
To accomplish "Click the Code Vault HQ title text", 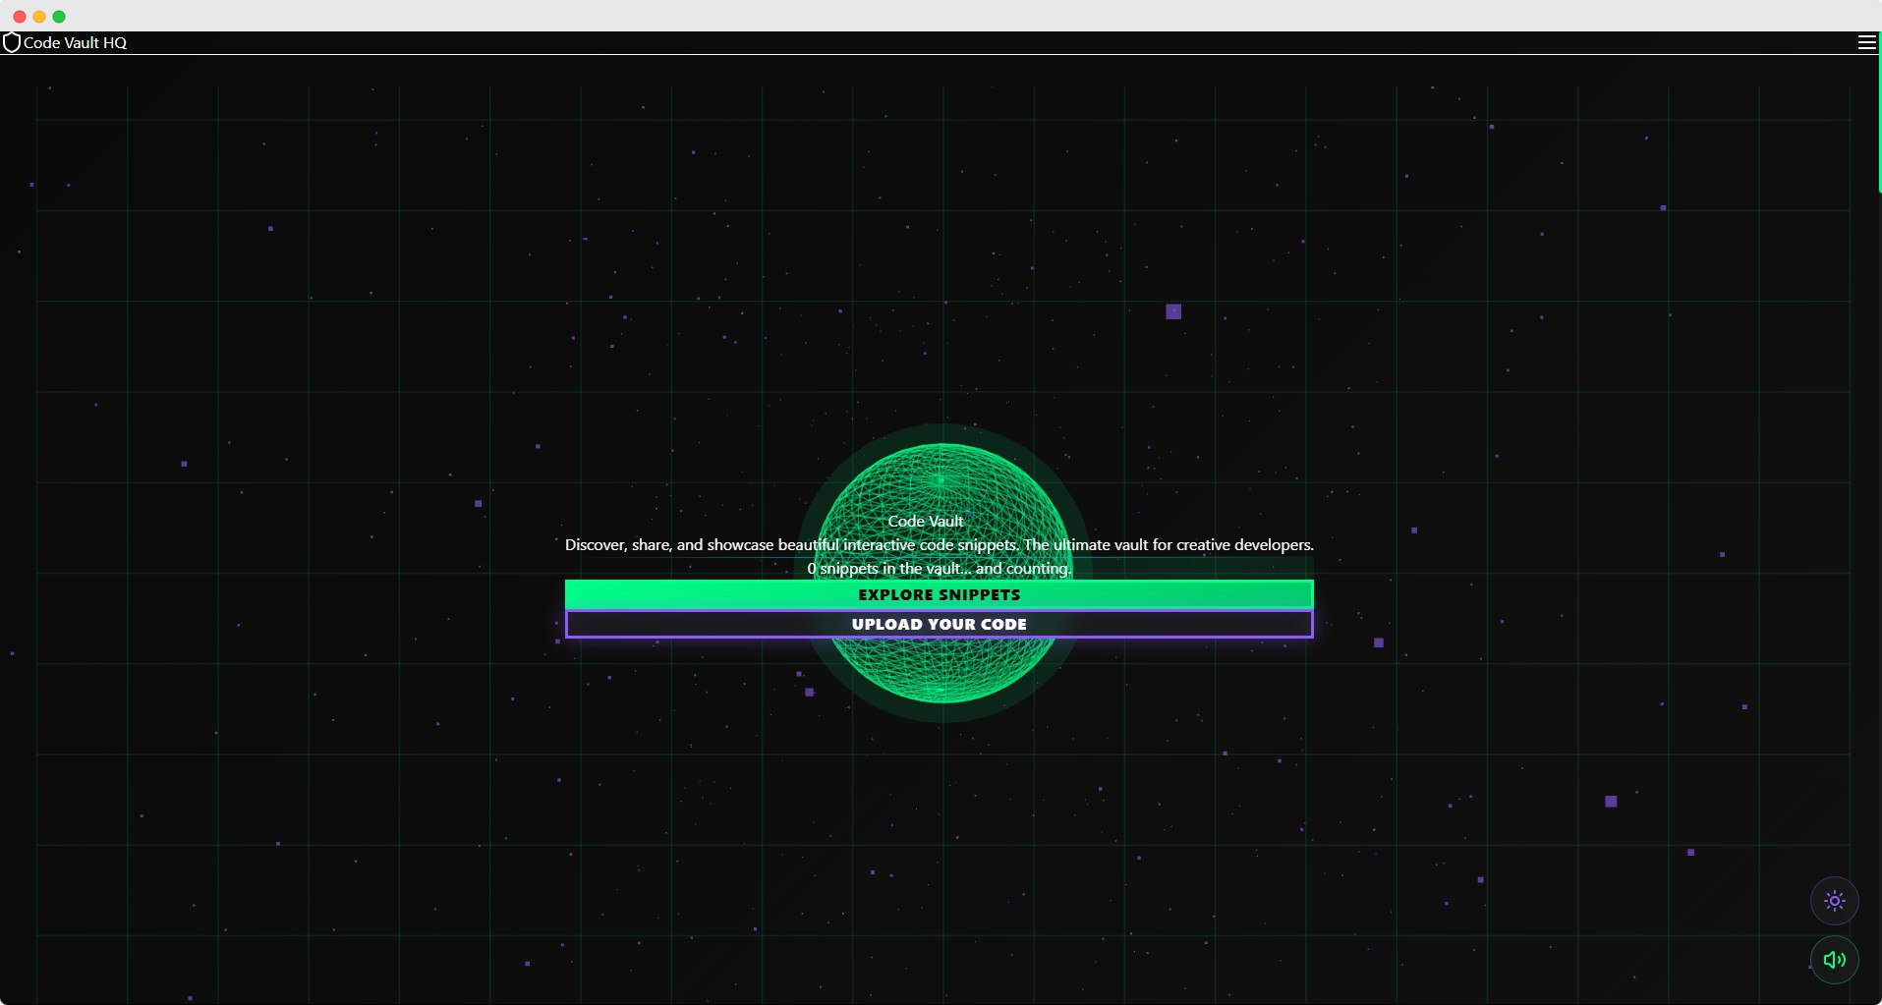I will (x=76, y=42).
